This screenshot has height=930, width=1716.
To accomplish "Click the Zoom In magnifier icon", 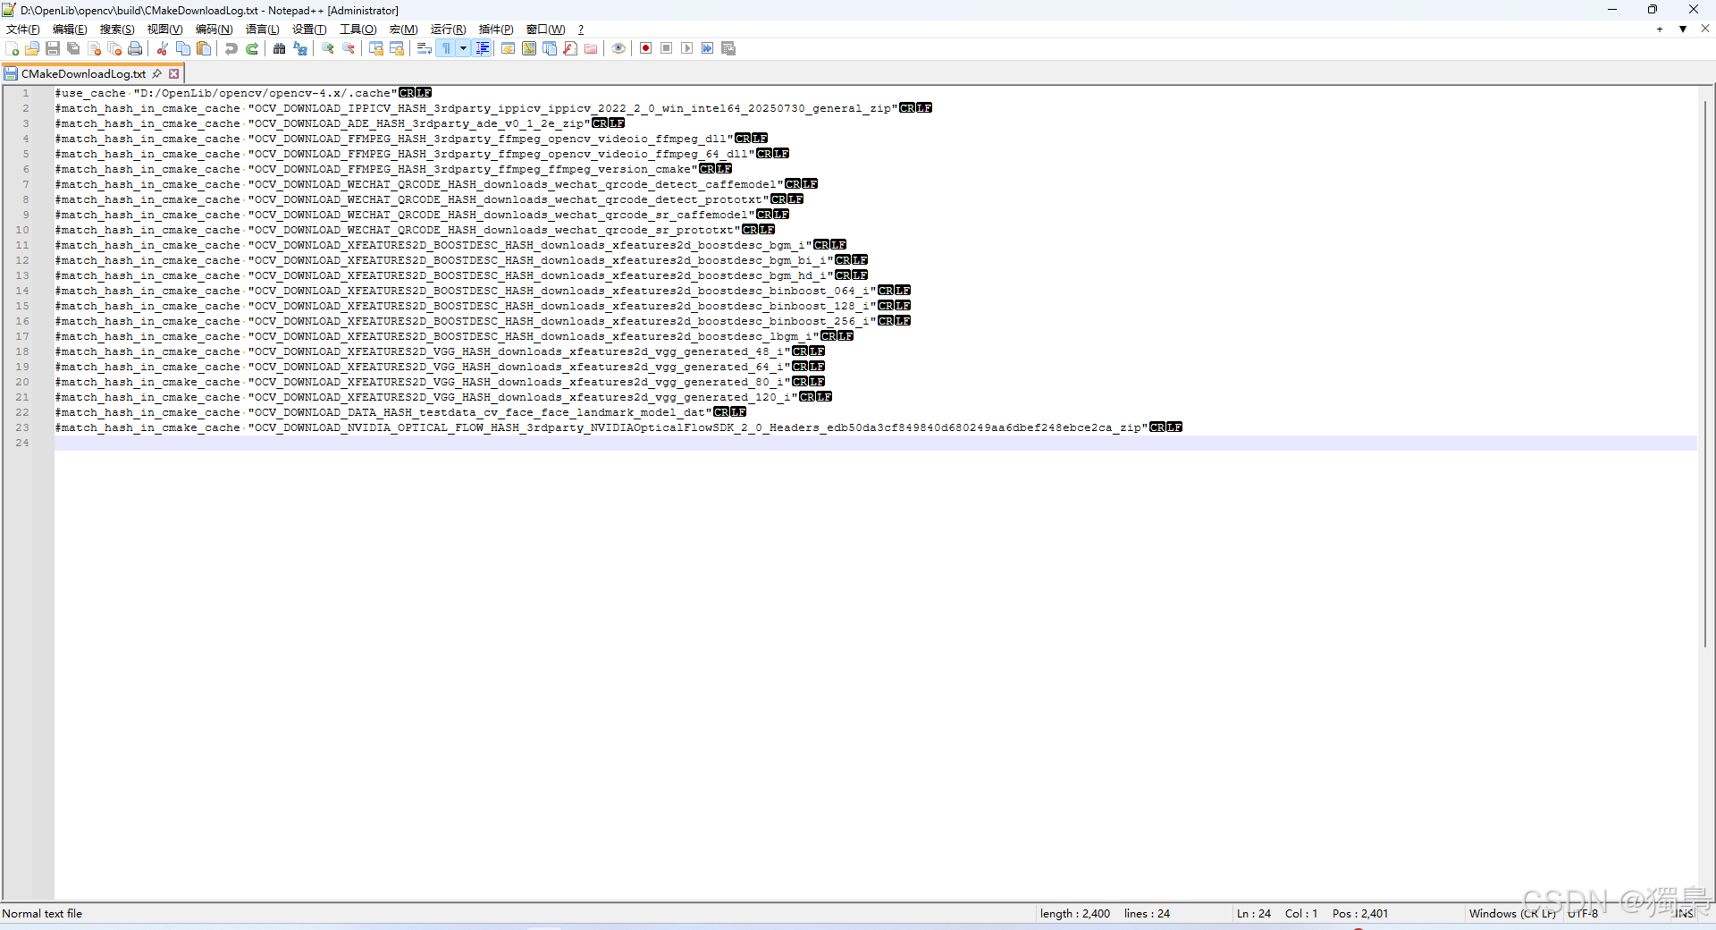I will pyautogui.click(x=328, y=48).
